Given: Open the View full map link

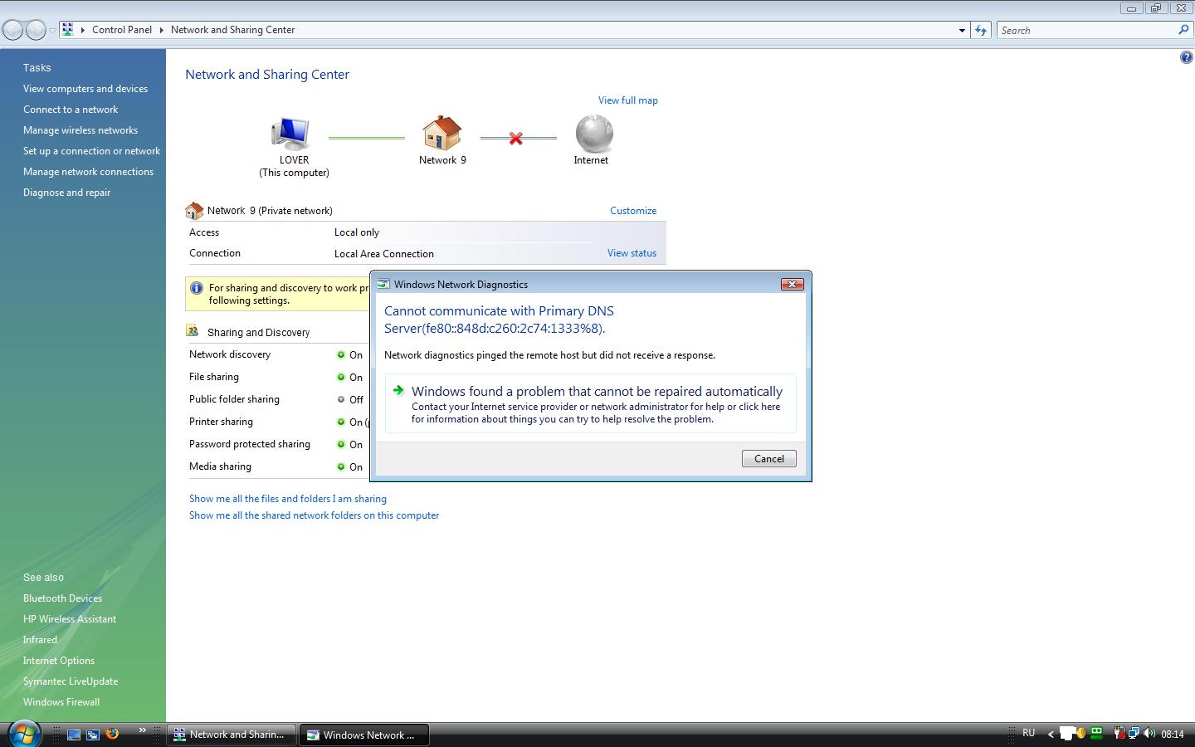Looking at the screenshot, I should click(627, 100).
